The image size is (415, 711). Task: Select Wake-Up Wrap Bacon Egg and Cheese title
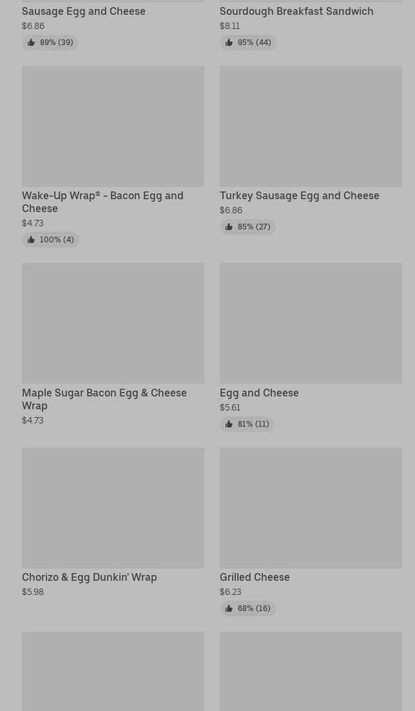pyautogui.click(x=102, y=202)
